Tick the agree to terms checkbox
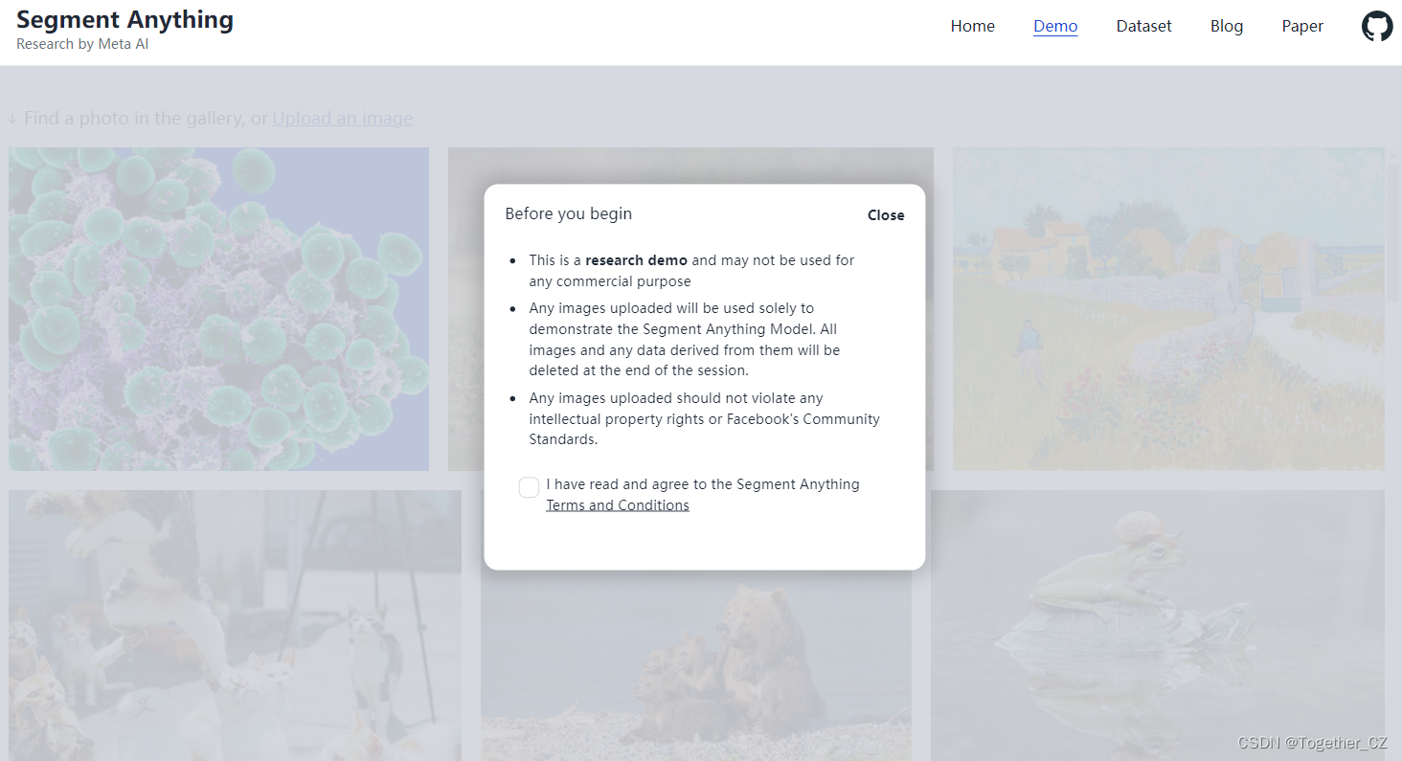The height and width of the screenshot is (761, 1402). [529, 487]
